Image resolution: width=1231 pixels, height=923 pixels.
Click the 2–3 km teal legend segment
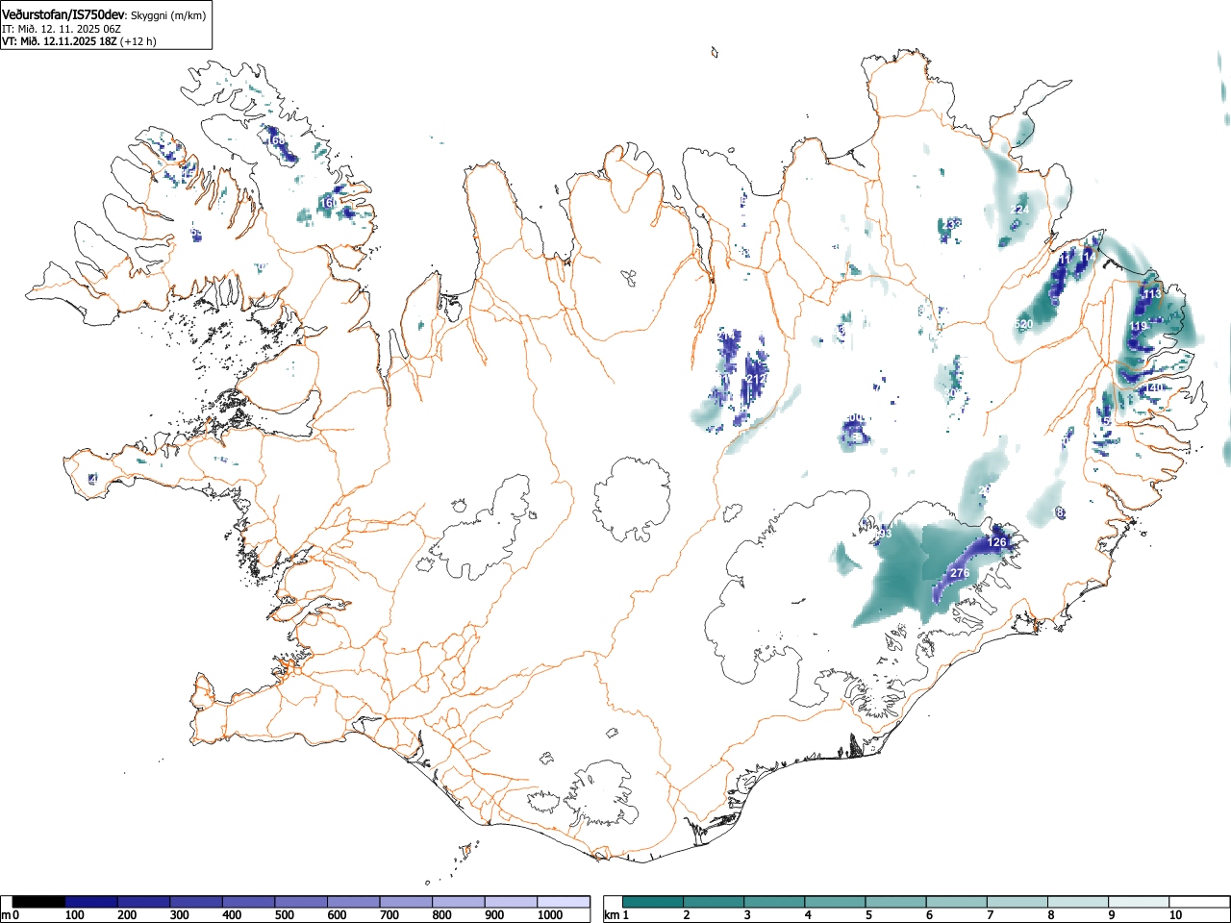(715, 902)
